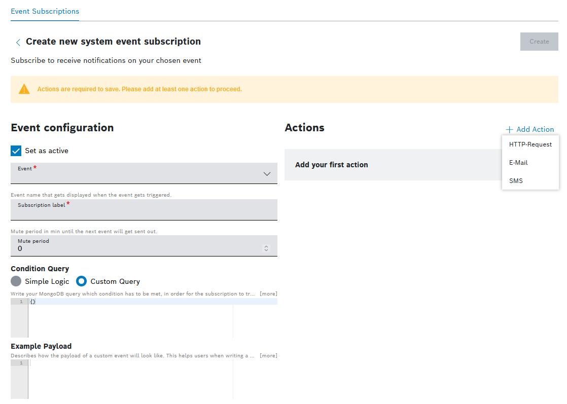Select the Custom Query radio button
The height and width of the screenshot is (404, 567).
pos(82,281)
